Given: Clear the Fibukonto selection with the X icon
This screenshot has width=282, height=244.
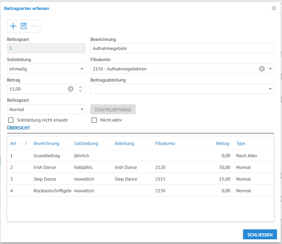Looking at the screenshot, I should click(262, 69).
